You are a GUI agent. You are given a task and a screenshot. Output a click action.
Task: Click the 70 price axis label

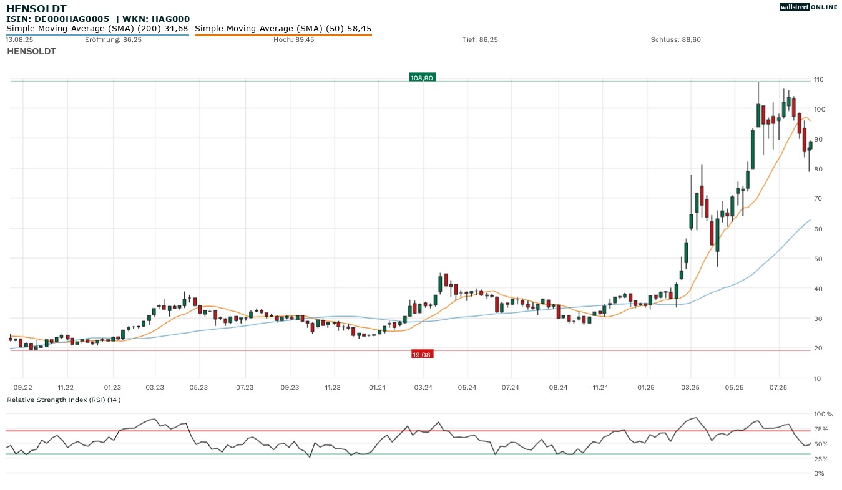[818, 199]
